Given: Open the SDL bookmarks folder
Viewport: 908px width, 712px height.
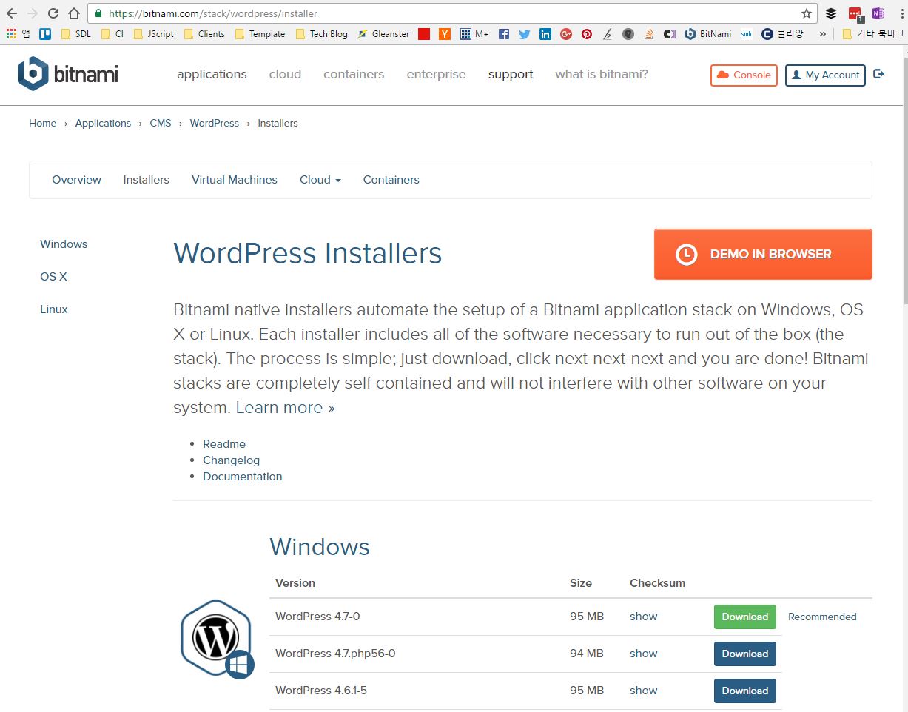Looking at the screenshot, I should pyautogui.click(x=76, y=34).
